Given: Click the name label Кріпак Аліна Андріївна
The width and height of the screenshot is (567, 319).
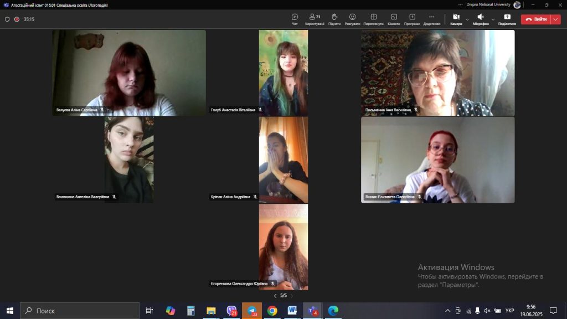Looking at the screenshot, I should coord(231,197).
